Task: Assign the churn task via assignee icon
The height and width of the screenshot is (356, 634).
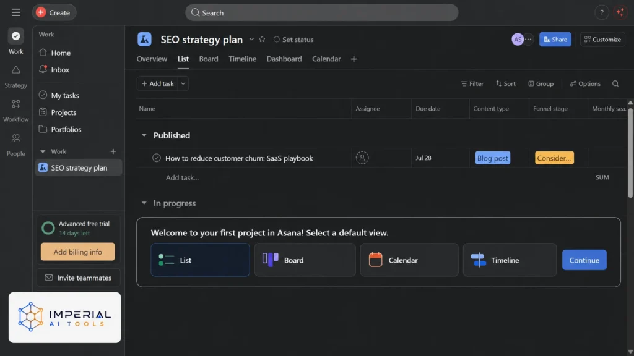Action: 362,158
